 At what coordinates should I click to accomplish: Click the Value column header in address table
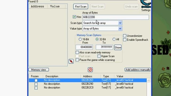point(120,76)
